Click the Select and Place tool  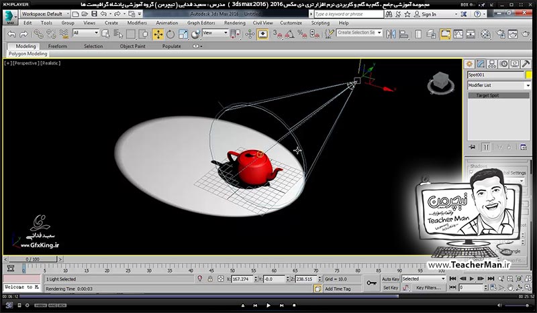(195, 34)
